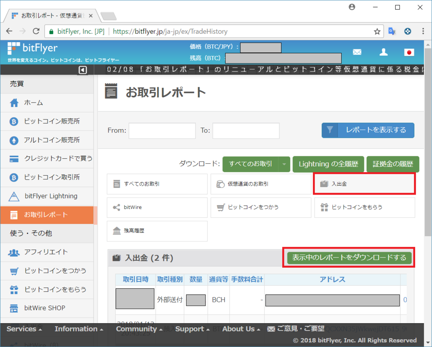Click inside the From date field
The height and width of the screenshot is (347, 432).
click(x=162, y=130)
